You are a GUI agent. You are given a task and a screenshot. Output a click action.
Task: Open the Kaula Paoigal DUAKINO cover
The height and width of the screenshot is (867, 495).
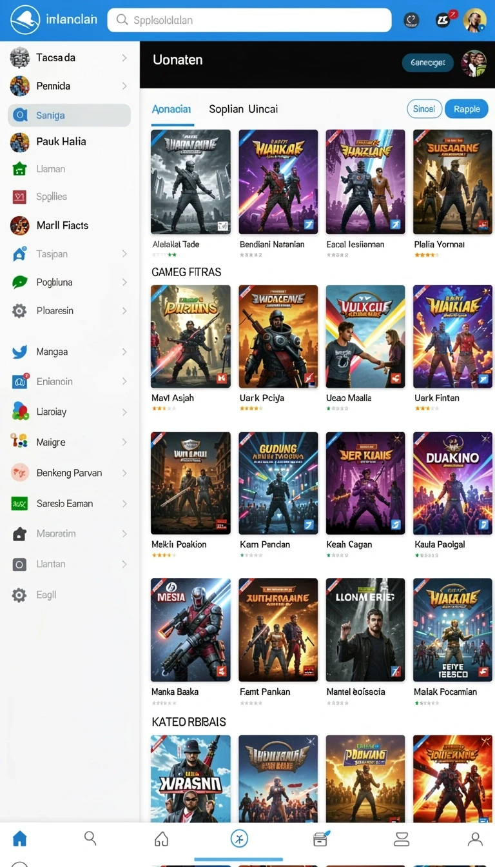[453, 484]
